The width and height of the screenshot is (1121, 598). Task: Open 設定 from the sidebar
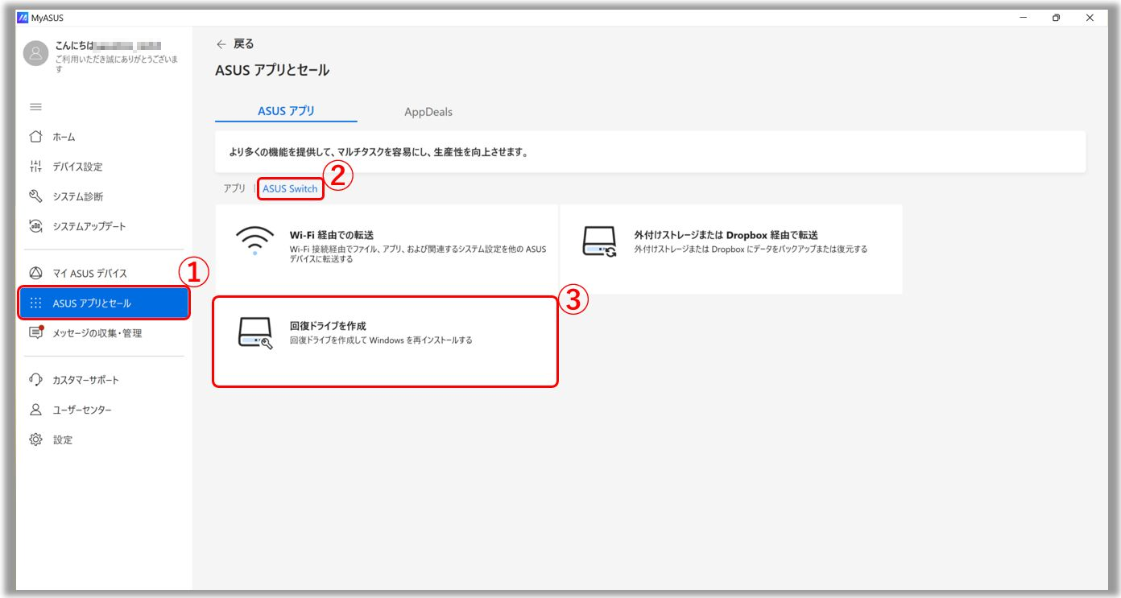click(103, 439)
